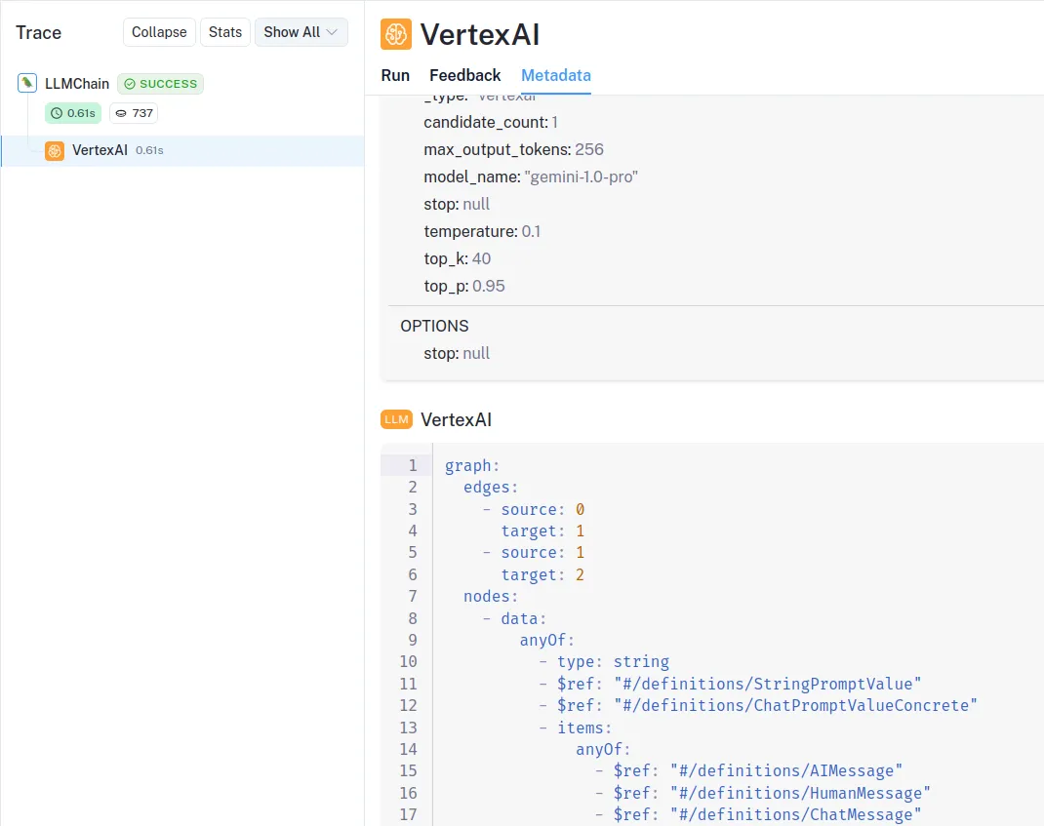Viewport: 1044px width, 826px height.
Task: Click the "source: 0" code line
Action: (x=534, y=509)
